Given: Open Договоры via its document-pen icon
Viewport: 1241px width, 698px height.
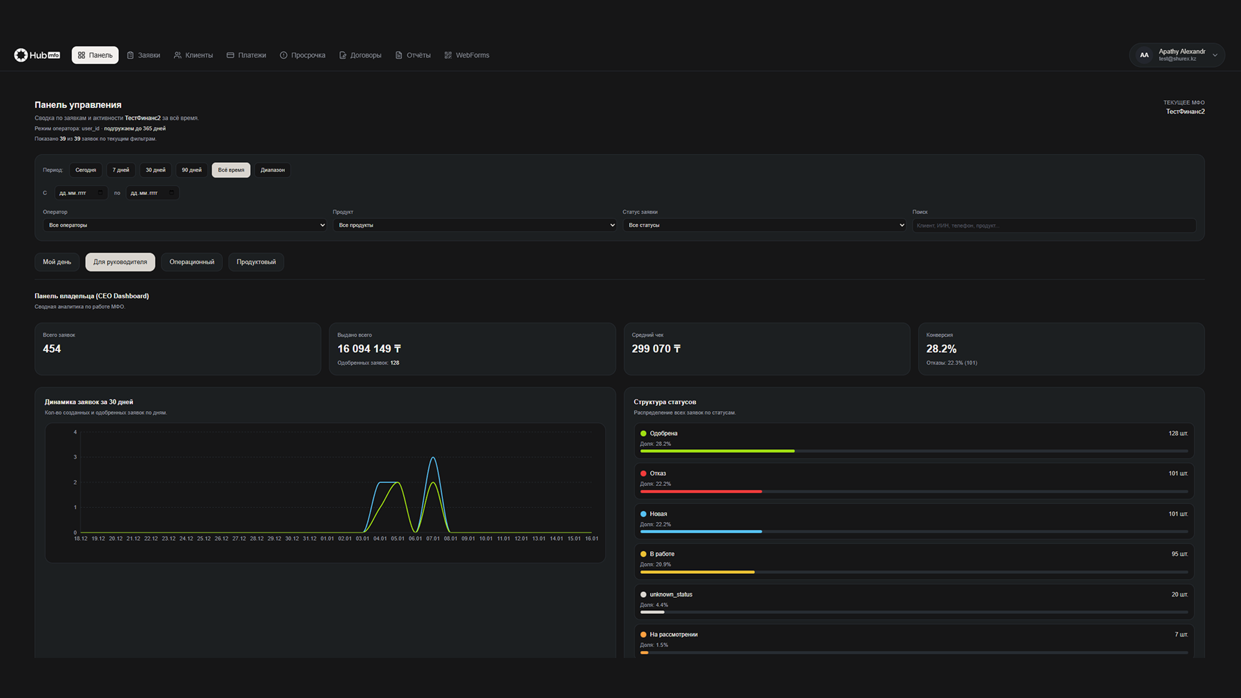Looking at the screenshot, I should 343,56.
